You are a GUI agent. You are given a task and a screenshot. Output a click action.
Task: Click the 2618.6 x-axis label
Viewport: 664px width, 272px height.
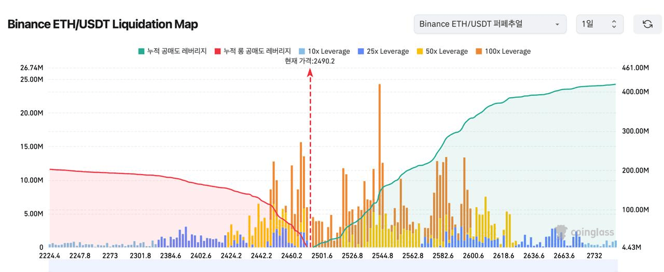(x=503, y=255)
